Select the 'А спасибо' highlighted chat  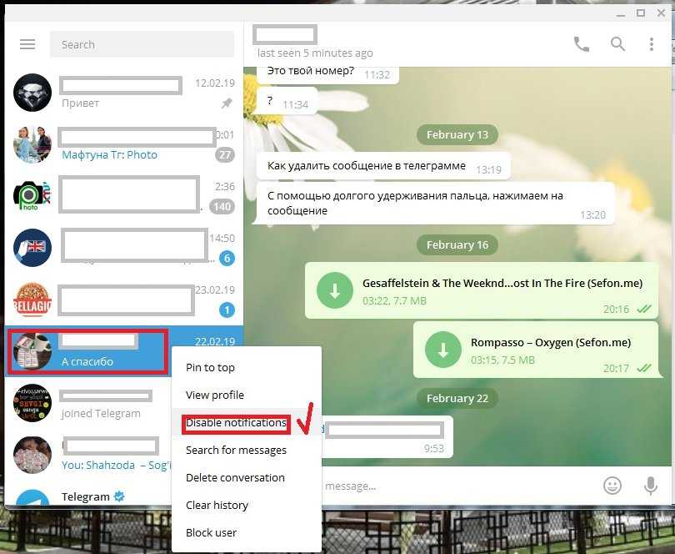[88, 351]
